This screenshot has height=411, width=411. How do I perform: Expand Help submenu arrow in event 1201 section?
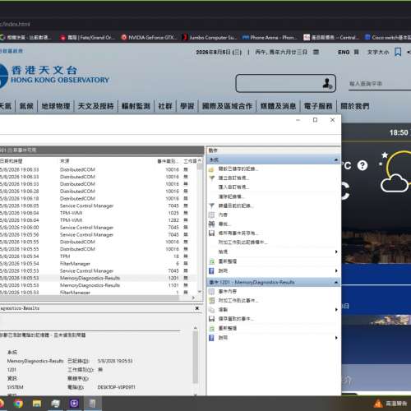tap(336, 338)
